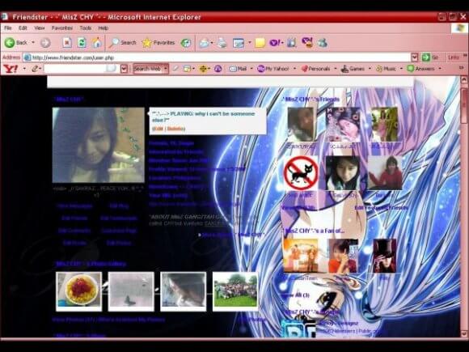
Task: Open the View menu
Action: (x=39, y=28)
